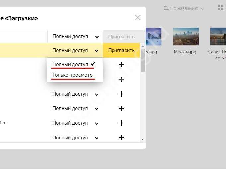226x169 pixels.
Task: Click the greyed Пригласить button at top
Action: [x=121, y=37]
